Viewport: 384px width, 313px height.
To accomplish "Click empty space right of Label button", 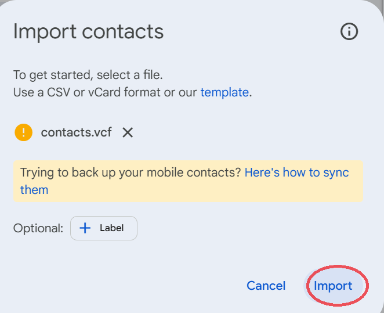I will 244,228.
